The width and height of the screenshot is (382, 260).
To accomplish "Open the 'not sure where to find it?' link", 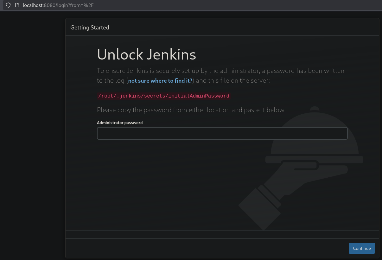I will 160,81.
